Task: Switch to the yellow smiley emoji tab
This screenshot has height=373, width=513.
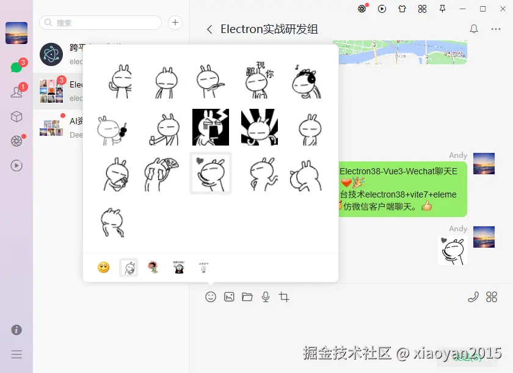Action: pos(103,268)
